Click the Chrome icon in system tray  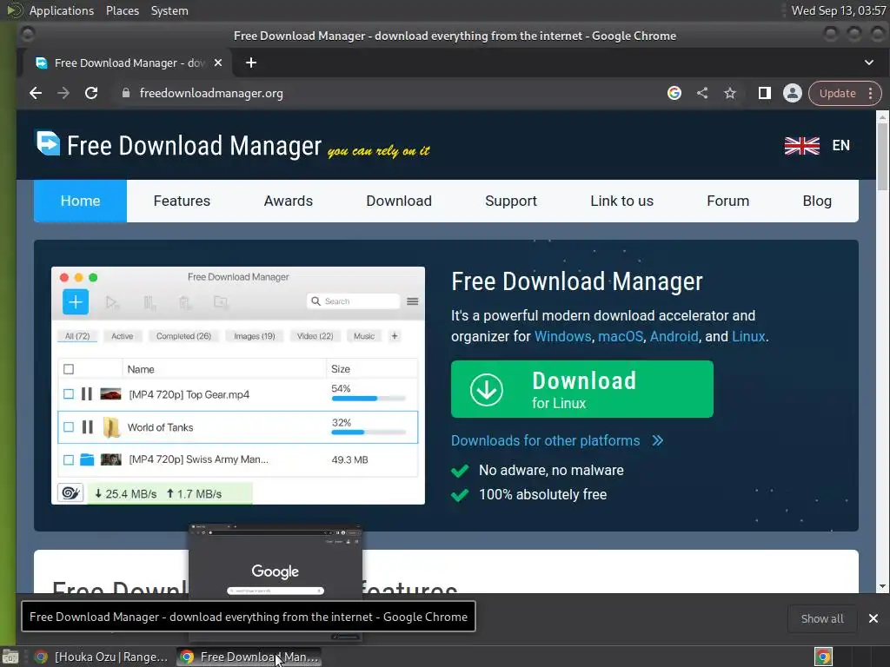823,657
